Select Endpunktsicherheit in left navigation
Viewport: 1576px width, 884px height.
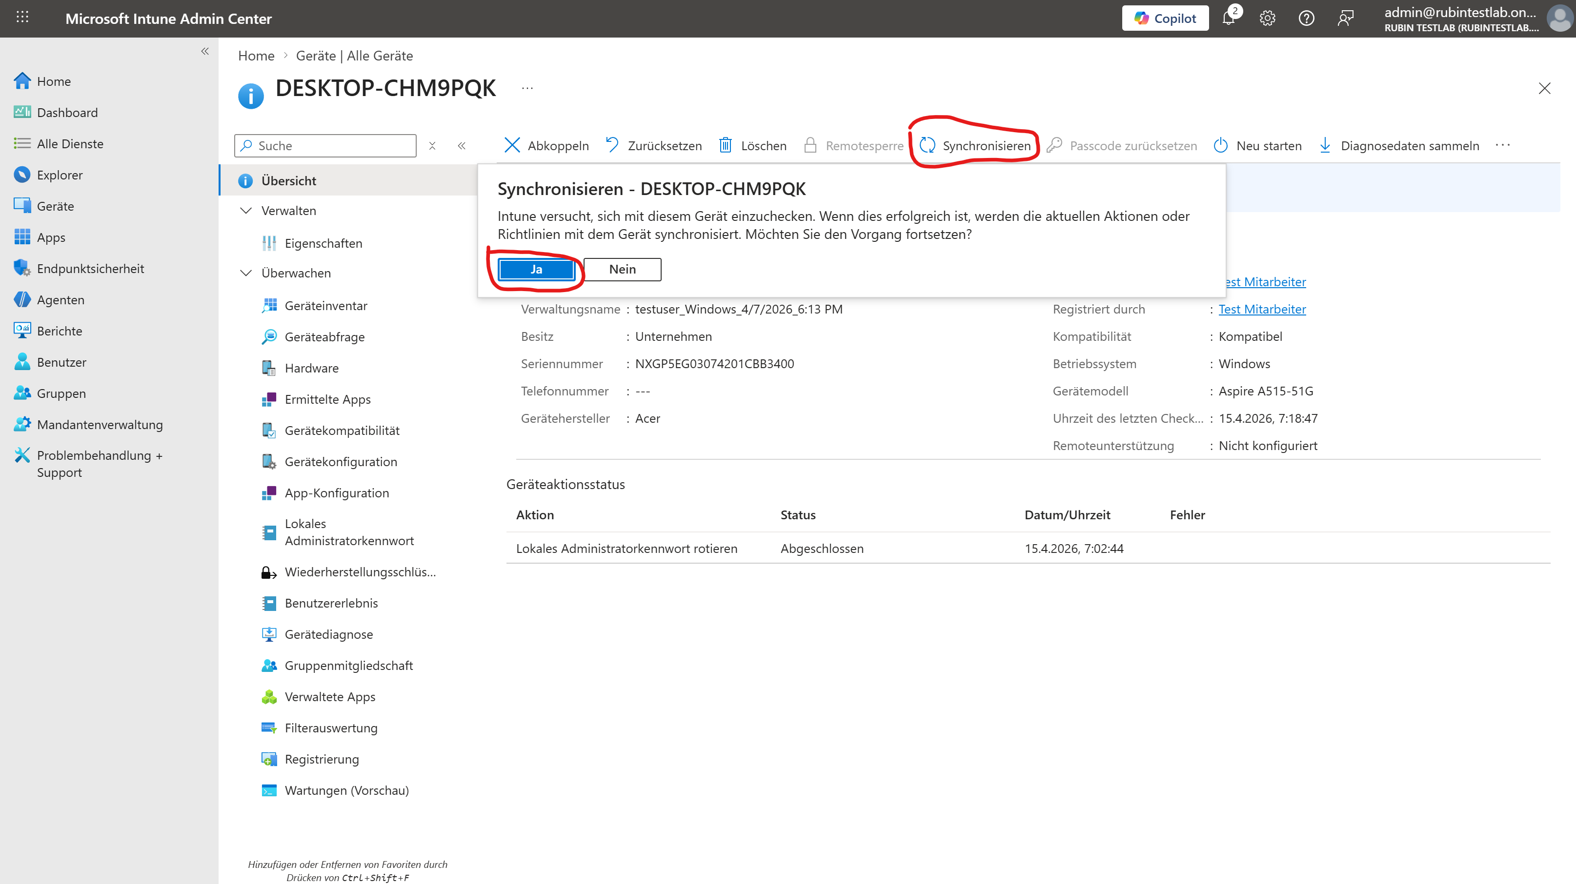tap(91, 268)
